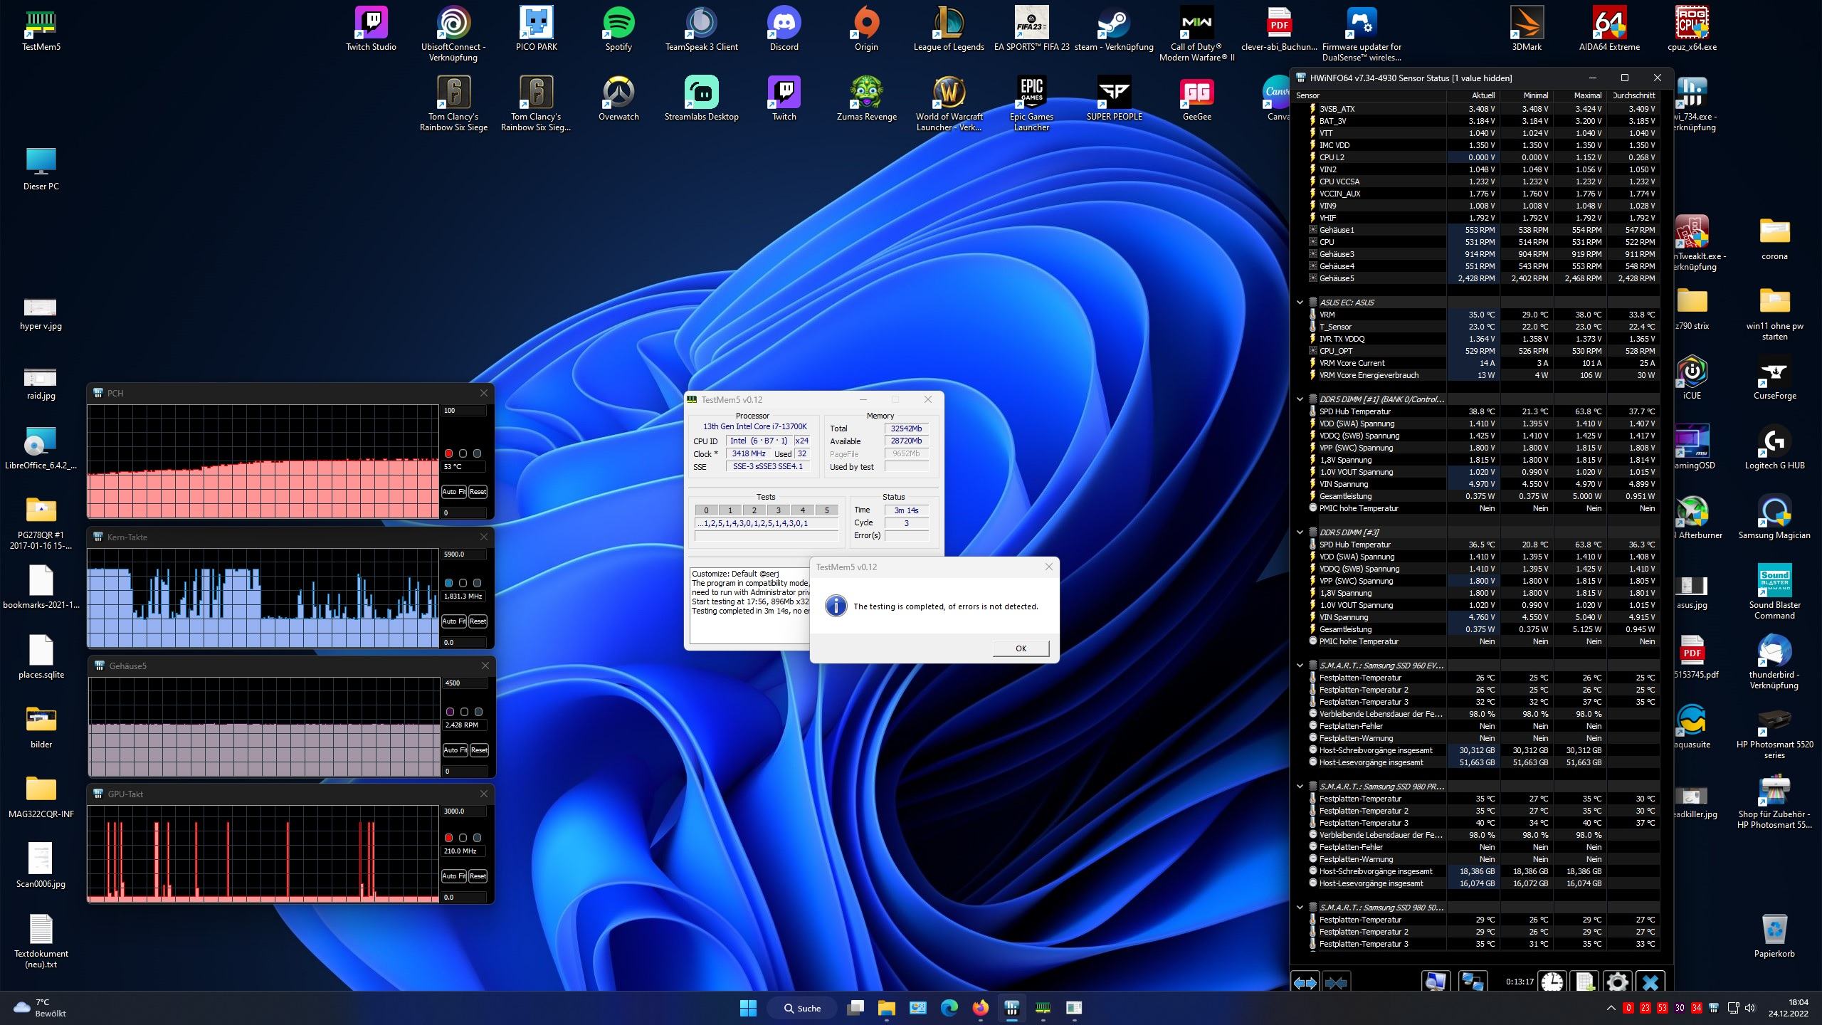Click the HWiNFO collapse columns arrows icon
The width and height of the screenshot is (1822, 1025).
tap(1336, 982)
